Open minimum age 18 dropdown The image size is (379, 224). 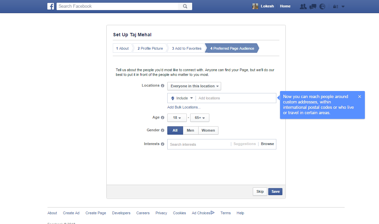click(x=177, y=118)
